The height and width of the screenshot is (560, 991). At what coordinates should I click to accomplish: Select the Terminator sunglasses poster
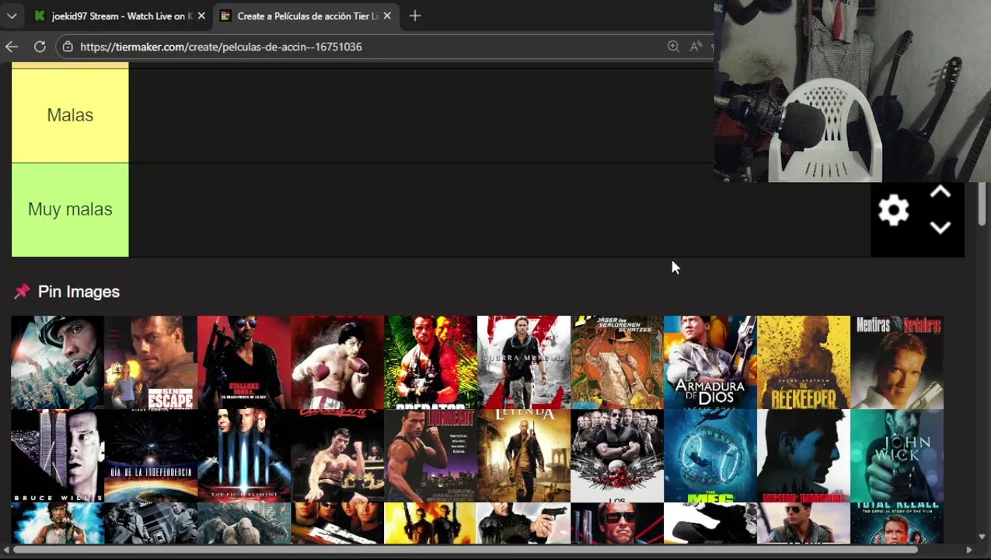click(x=617, y=523)
